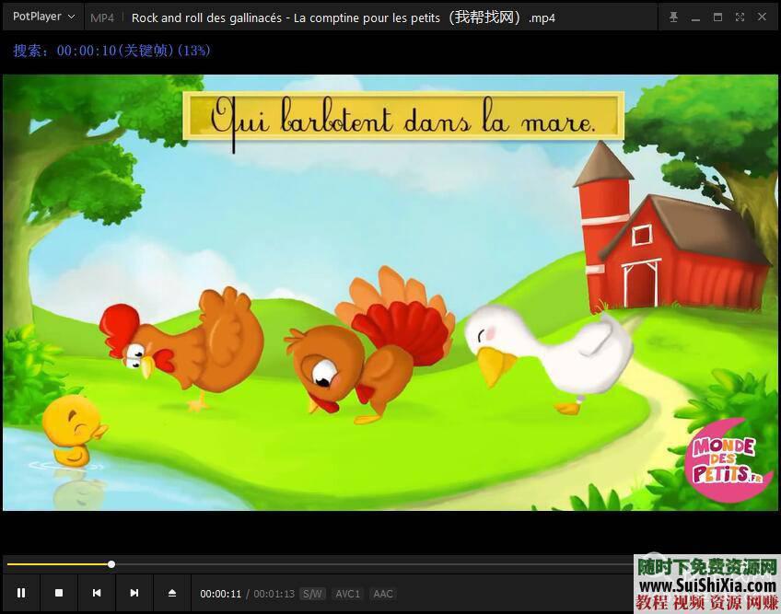This screenshot has height=614, width=781.
Task: Click the seek bar handle
Action: (x=111, y=564)
